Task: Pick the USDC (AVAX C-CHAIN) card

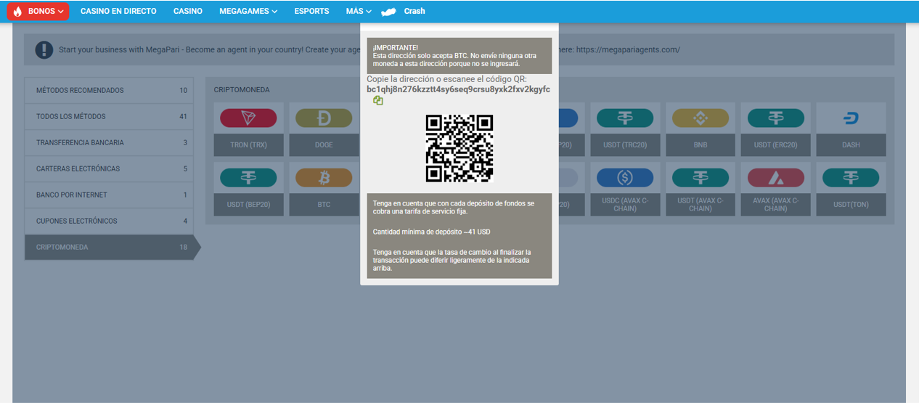Action: click(x=625, y=189)
